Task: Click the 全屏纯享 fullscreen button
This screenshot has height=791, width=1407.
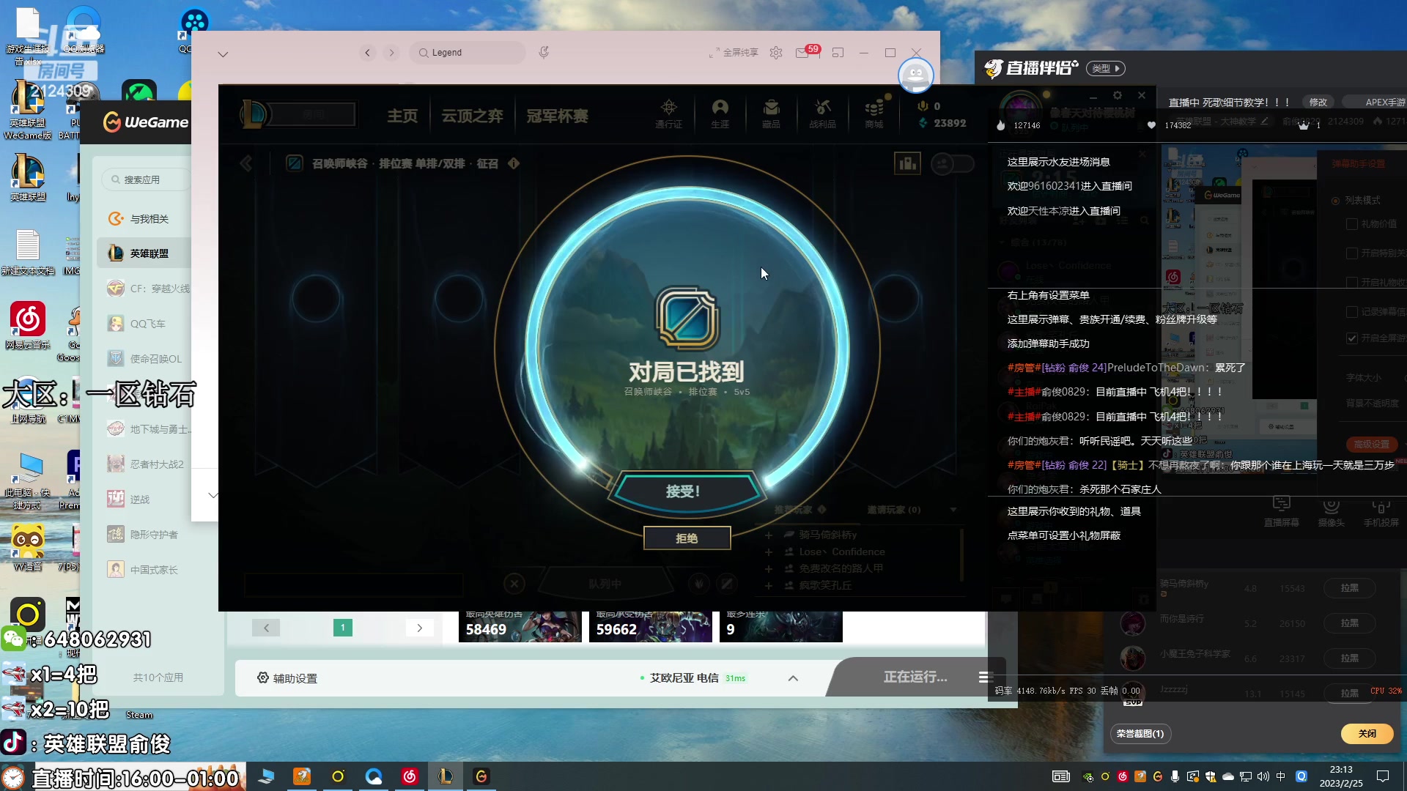Action: tap(734, 53)
